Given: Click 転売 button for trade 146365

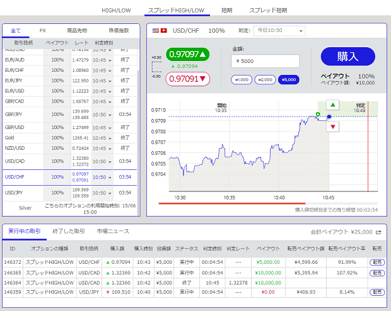Looking at the screenshot, I should tap(377, 273).
